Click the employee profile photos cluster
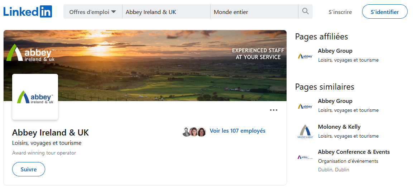 (x=194, y=132)
